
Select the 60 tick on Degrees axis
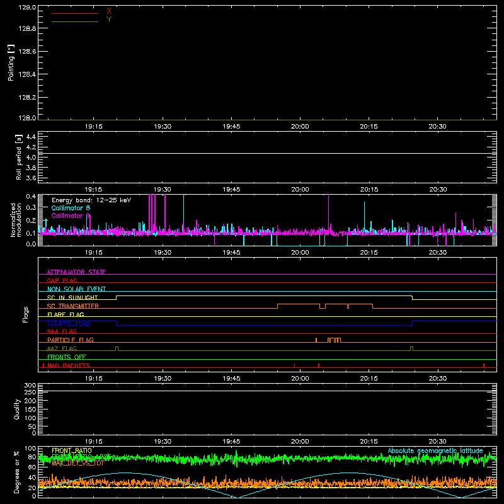pos(32,467)
